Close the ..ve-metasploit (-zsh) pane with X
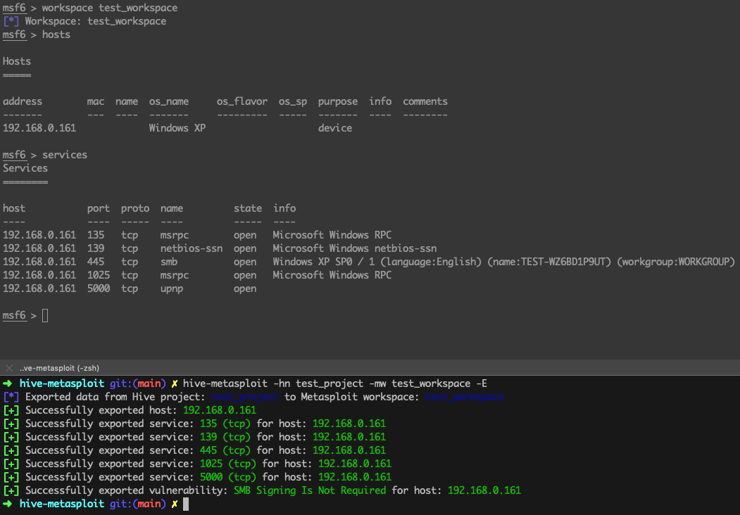The height and width of the screenshot is (515, 740). (9, 368)
